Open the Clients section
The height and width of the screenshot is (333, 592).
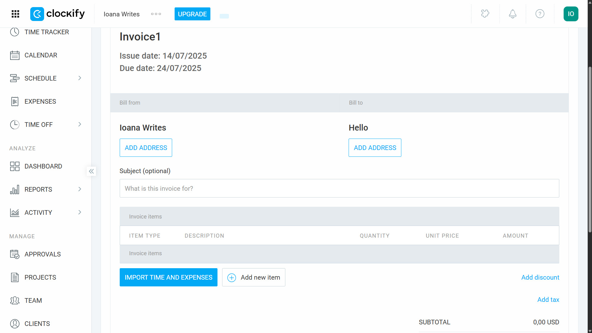point(37,323)
